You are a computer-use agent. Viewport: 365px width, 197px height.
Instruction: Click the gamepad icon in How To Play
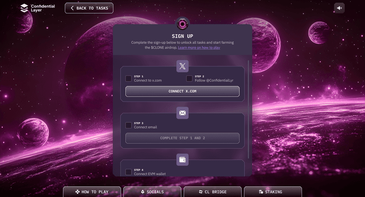[x=77, y=192]
